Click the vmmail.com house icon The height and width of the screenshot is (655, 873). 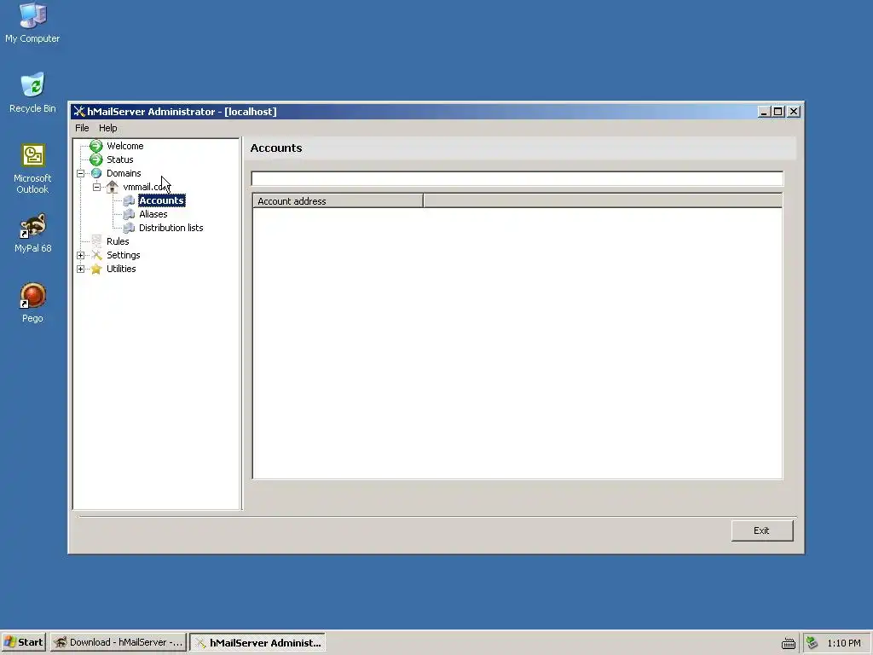pyautogui.click(x=113, y=187)
